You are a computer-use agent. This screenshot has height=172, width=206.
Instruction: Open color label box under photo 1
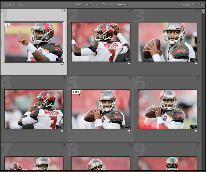62,64
